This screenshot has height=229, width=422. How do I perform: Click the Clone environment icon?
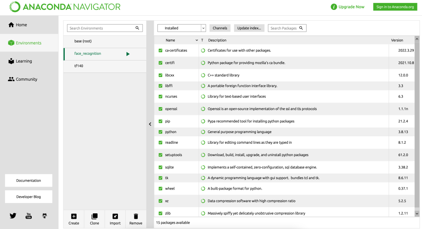pos(94,216)
